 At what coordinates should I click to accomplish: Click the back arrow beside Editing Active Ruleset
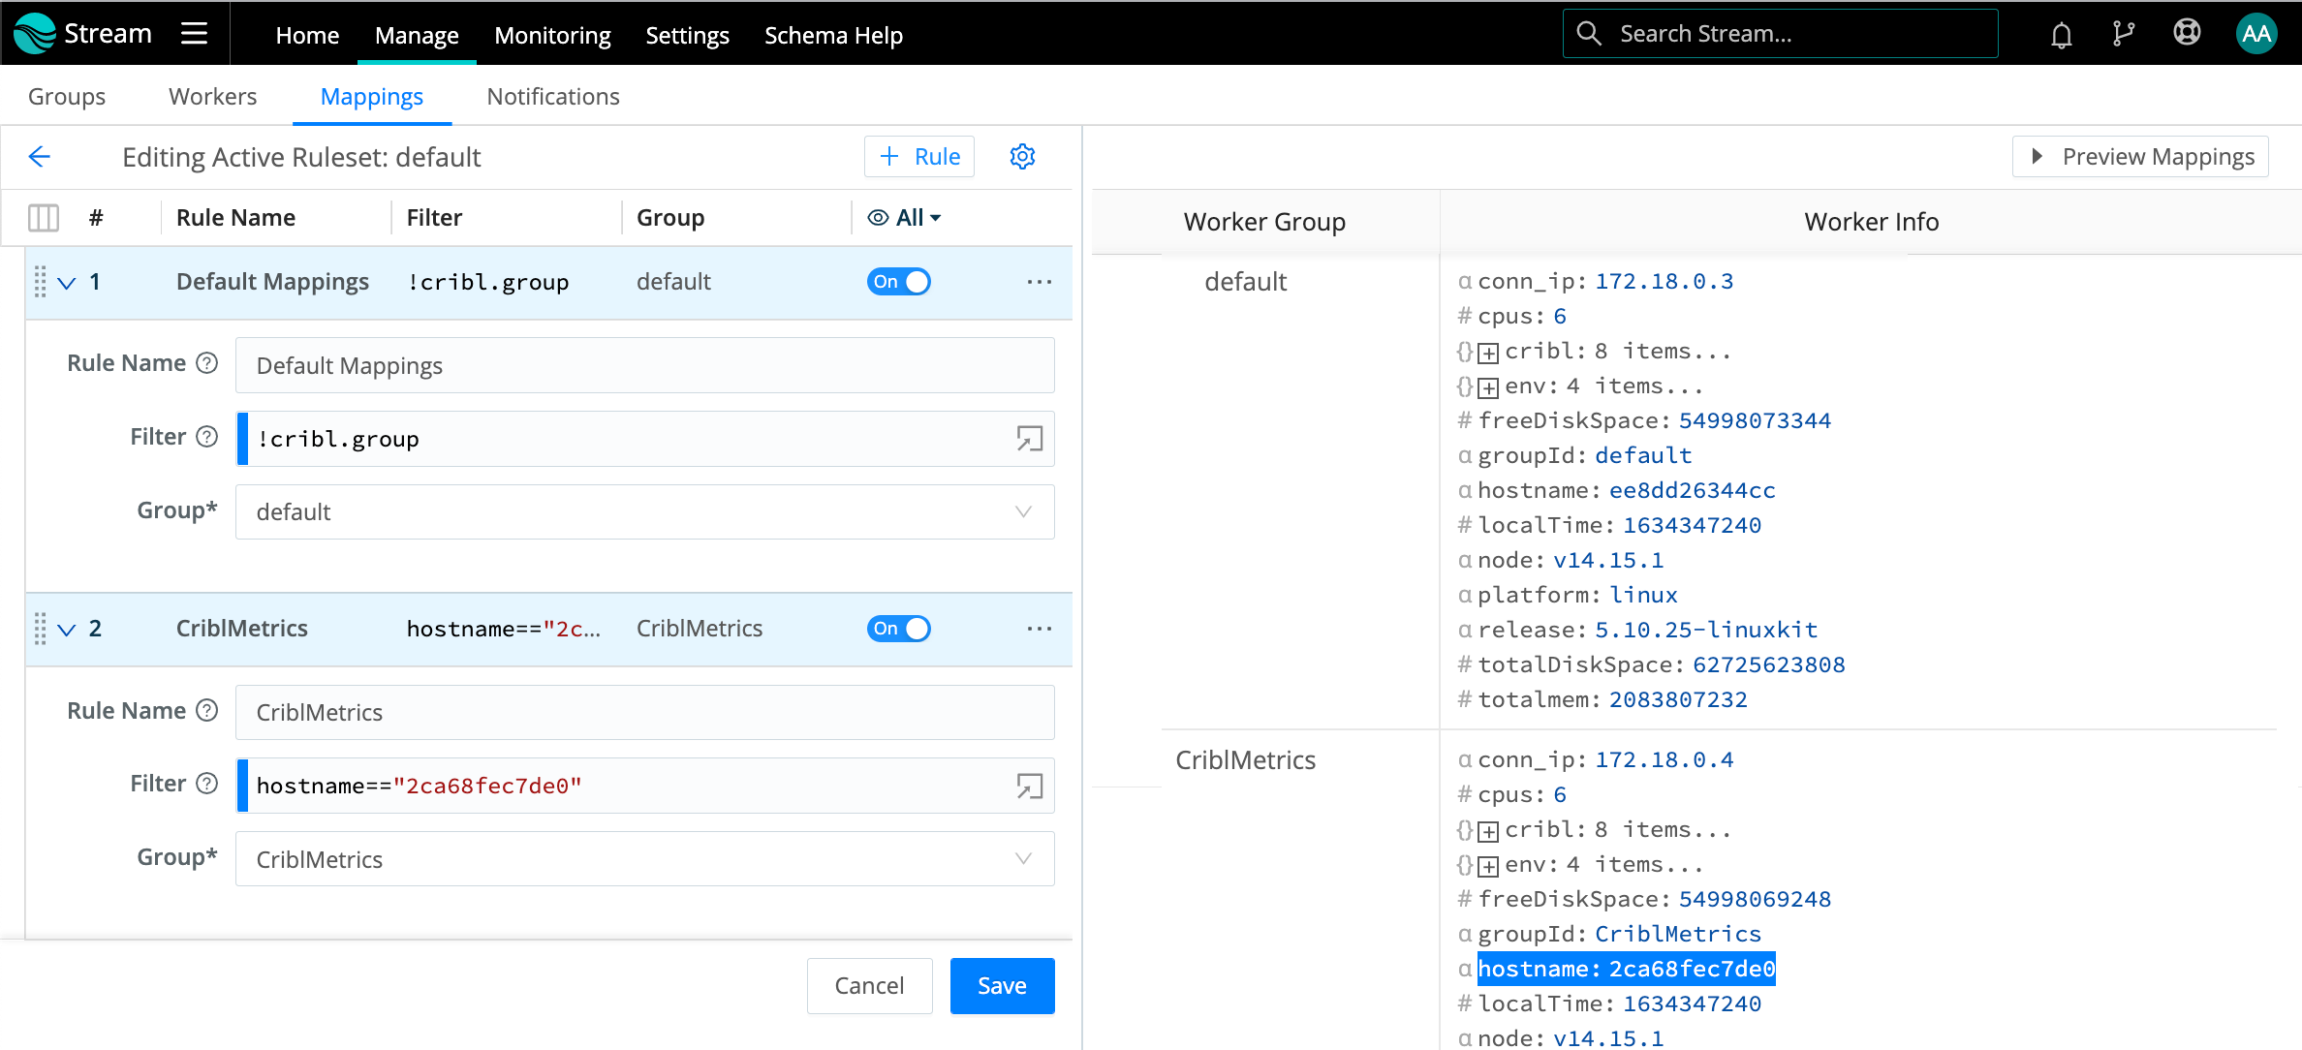39,156
